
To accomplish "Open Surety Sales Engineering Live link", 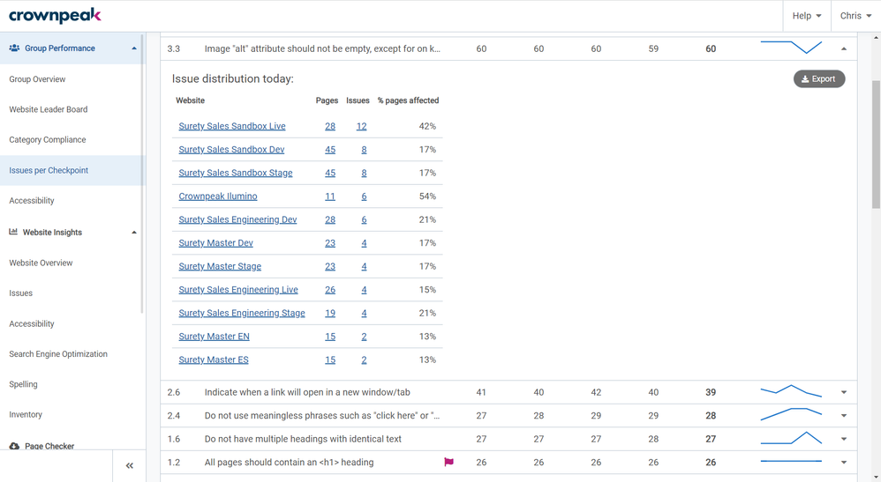I will click(238, 290).
